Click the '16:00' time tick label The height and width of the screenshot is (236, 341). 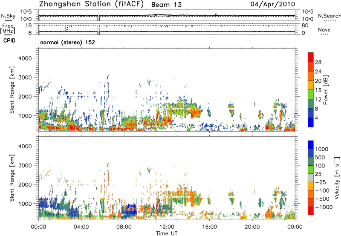coord(209,227)
